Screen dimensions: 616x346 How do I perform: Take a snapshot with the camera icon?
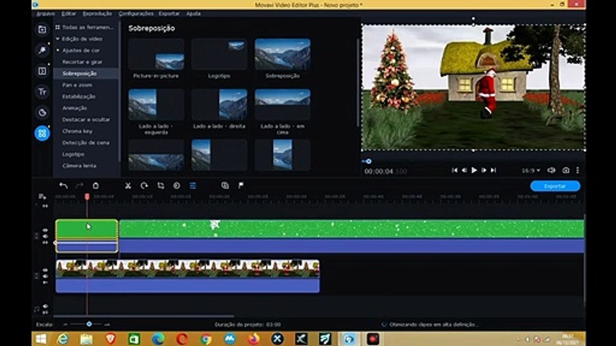[x=566, y=170]
